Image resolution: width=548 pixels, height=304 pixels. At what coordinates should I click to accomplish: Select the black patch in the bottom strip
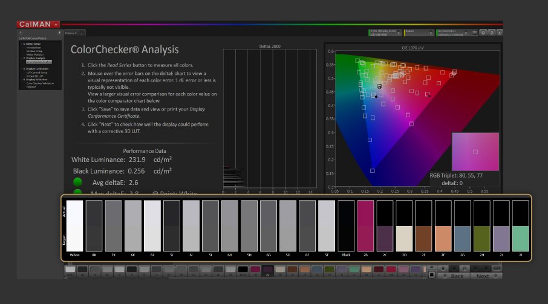[243, 270]
